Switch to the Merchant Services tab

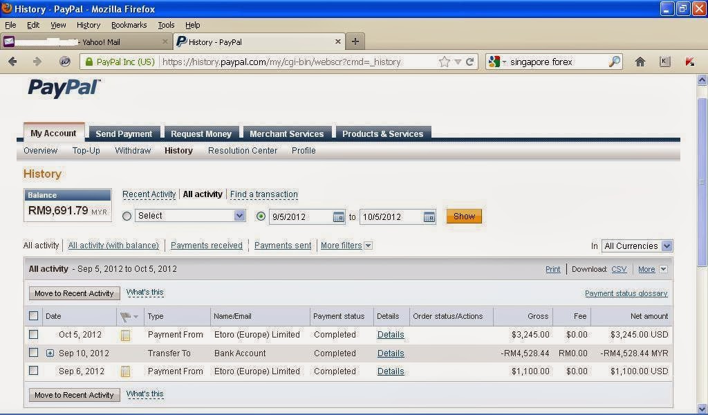287,133
